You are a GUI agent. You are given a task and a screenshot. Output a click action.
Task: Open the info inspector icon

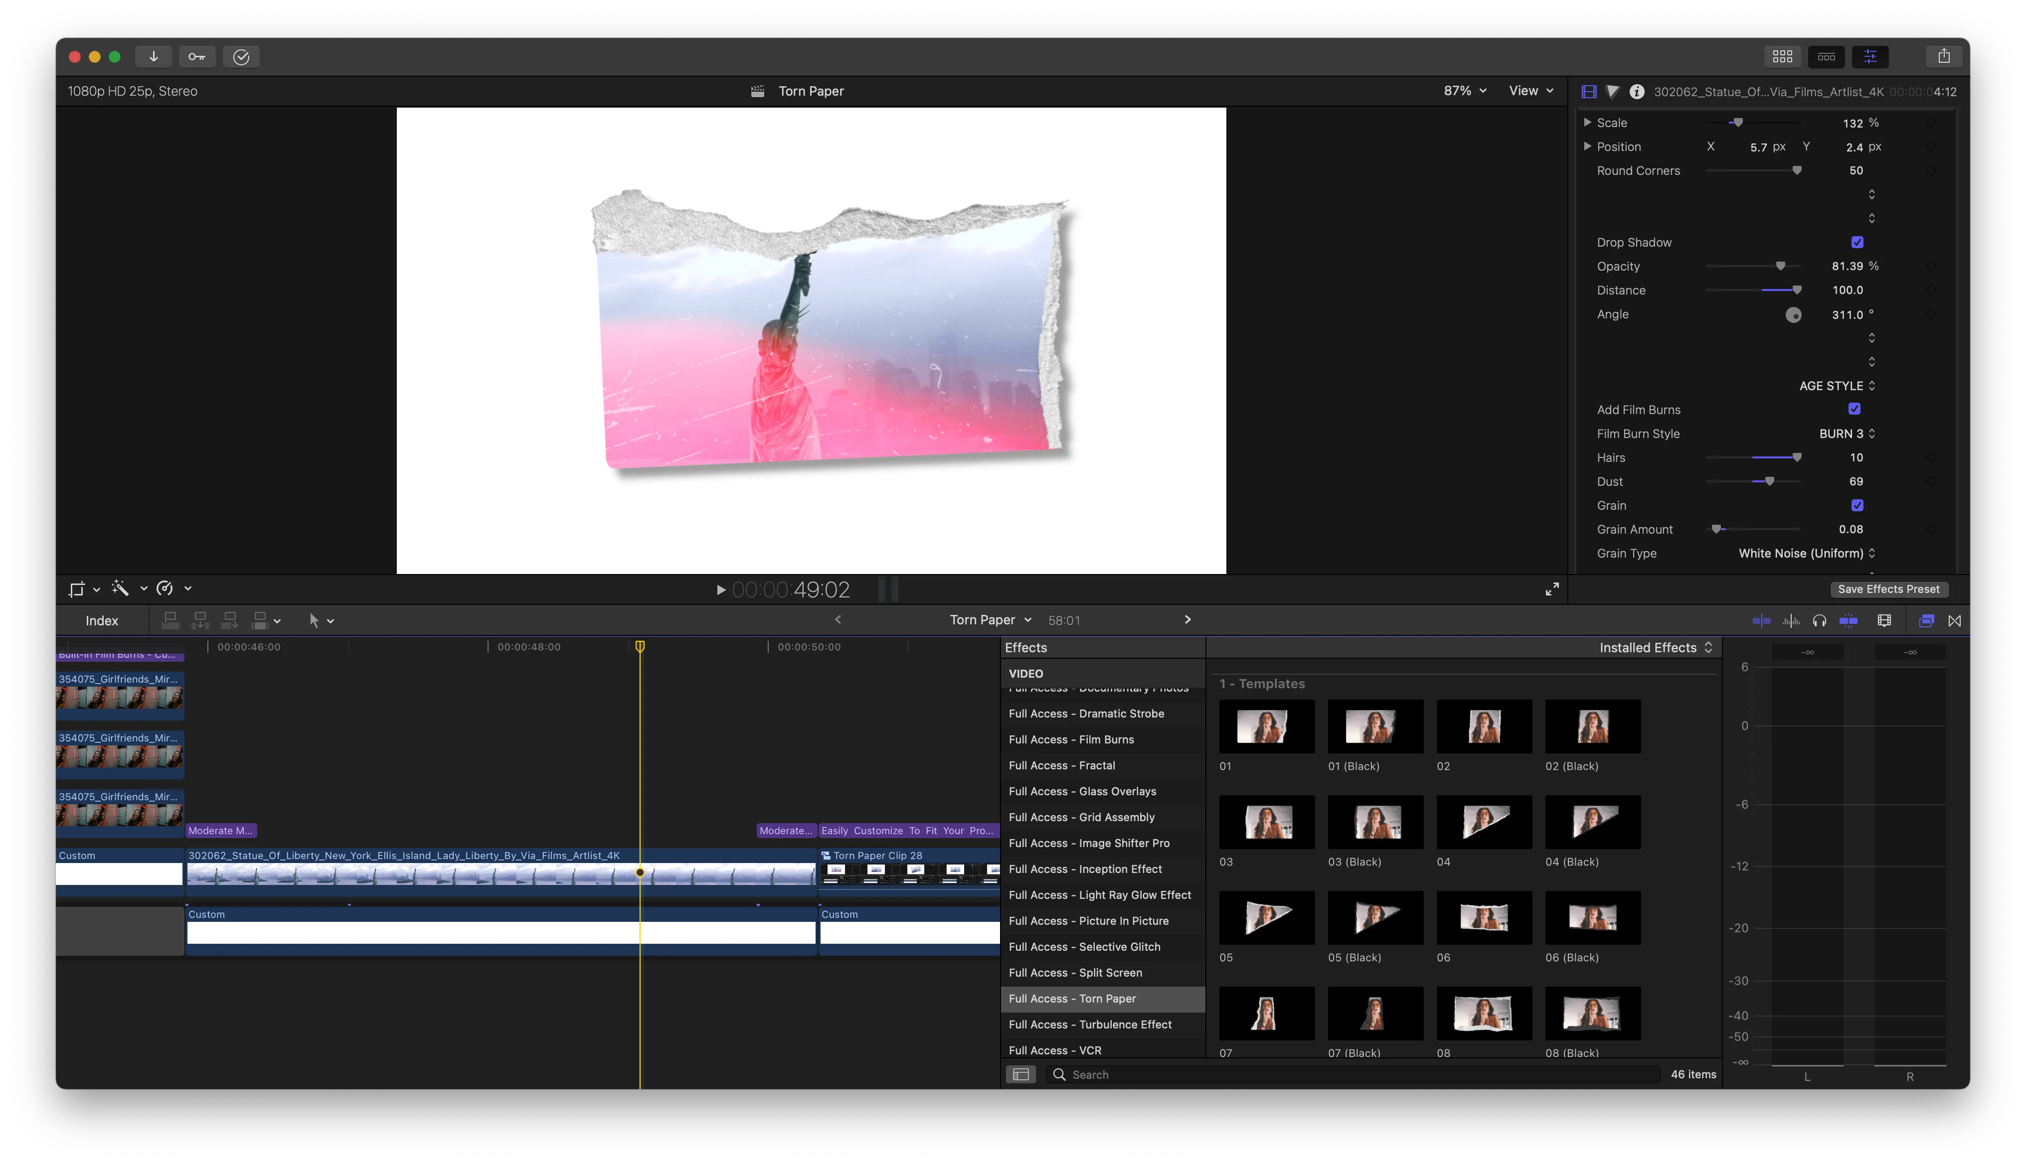coord(1636,92)
